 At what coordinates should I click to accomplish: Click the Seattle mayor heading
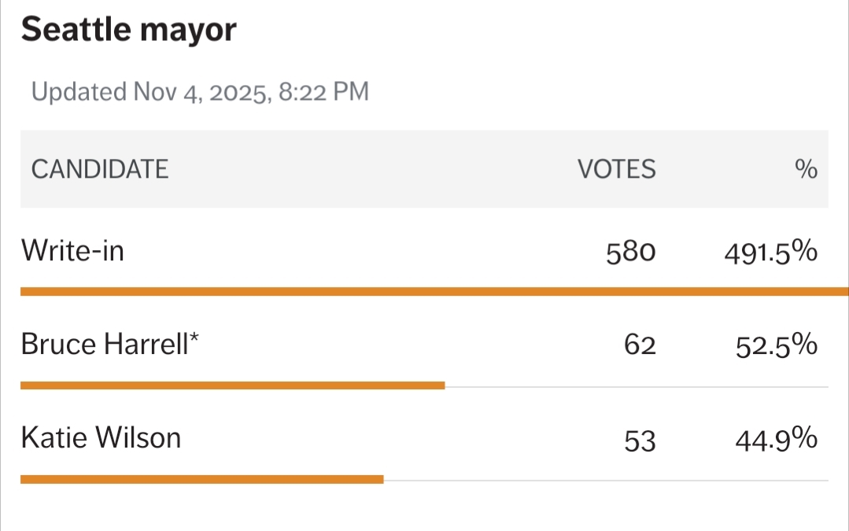pyautogui.click(x=128, y=31)
